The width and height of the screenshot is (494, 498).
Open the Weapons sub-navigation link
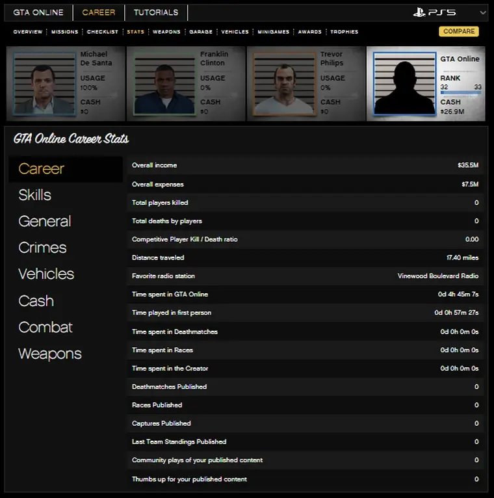tap(166, 32)
